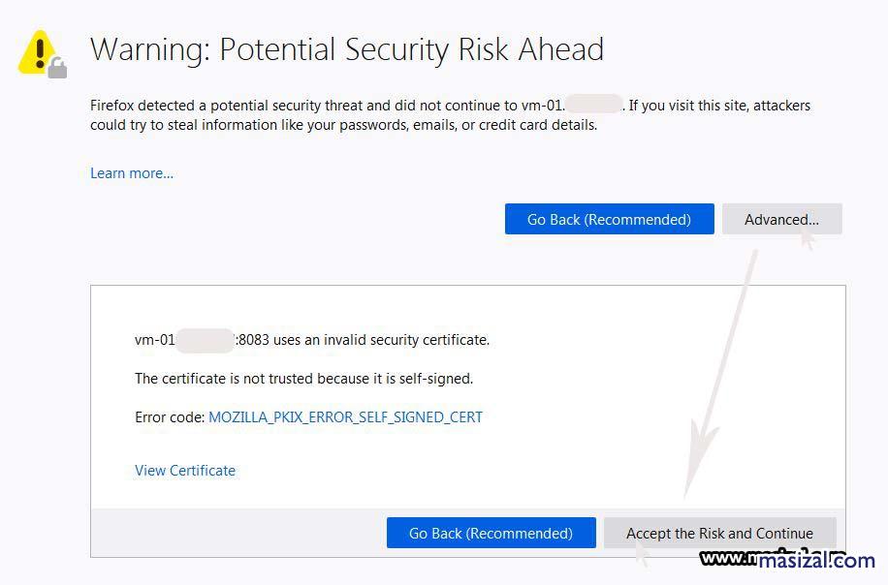Expand the Advanced... options
The width and height of the screenshot is (888, 585).
pos(781,219)
